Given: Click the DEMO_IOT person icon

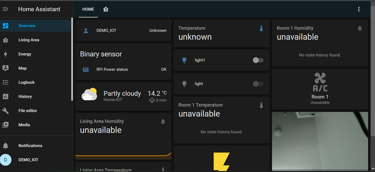Looking at the screenshot, I should coord(86,31).
